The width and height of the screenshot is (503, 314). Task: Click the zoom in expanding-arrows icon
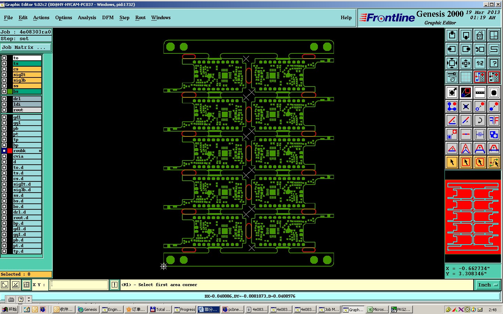452,63
